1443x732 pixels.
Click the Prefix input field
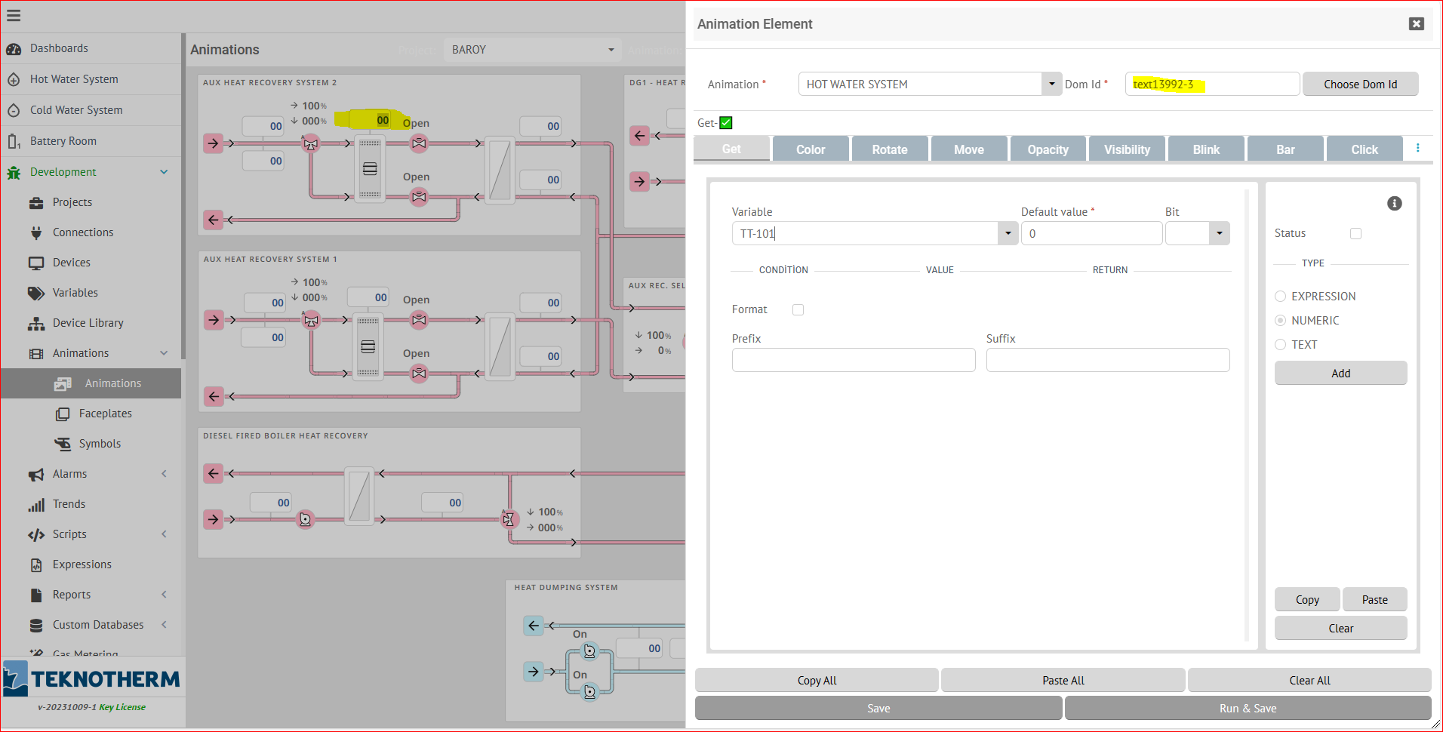coord(853,360)
